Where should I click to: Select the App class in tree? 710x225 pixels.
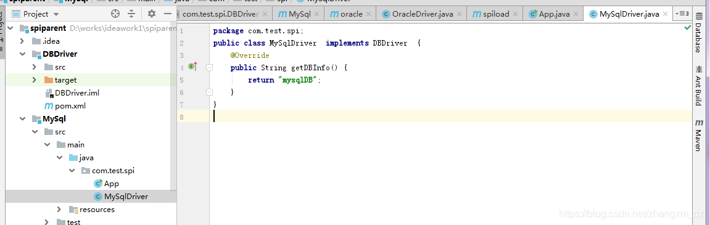point(107,183)
